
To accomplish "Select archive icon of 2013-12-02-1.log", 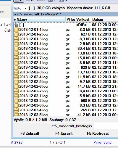I will click(x=16, y=63).
